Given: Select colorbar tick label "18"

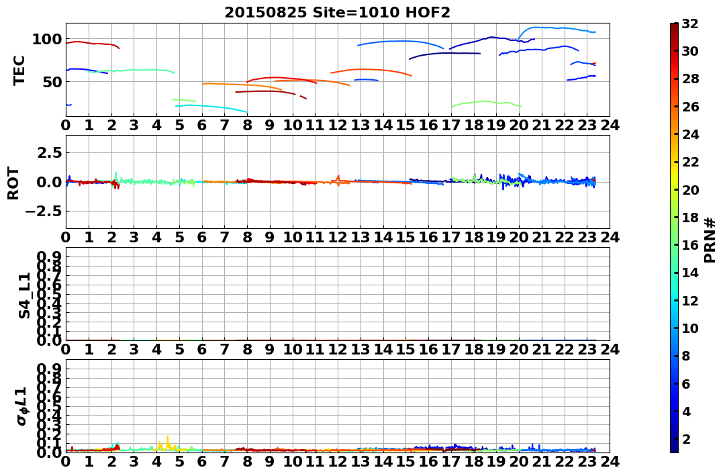Looking at the screenshot, I should point(690,218).
